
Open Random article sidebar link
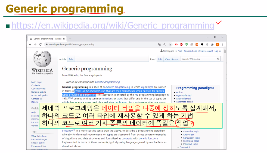click(x=39, y=92)
